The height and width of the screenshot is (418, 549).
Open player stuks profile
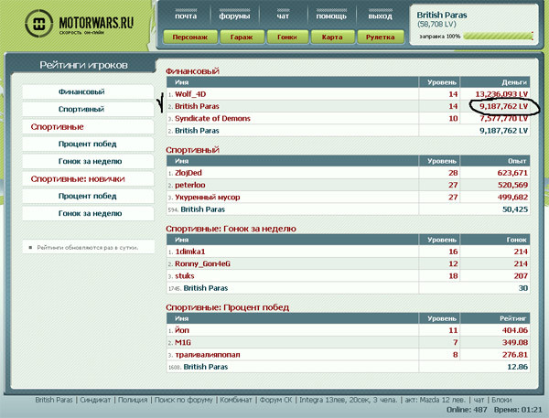tap(185, 276)
